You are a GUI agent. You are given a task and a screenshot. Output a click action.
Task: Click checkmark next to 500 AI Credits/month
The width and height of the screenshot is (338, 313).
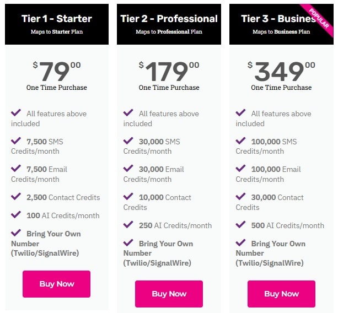click(x=241, y=225)
